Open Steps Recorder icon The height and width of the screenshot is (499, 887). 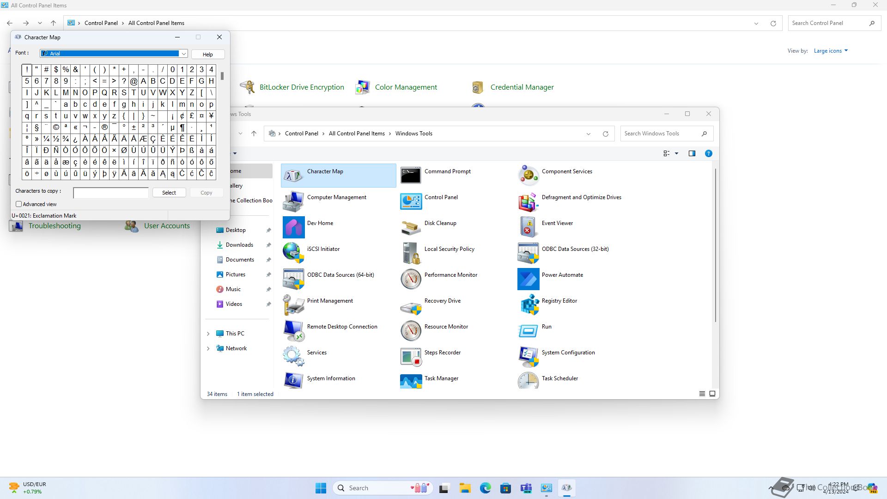tap(410, 357)
